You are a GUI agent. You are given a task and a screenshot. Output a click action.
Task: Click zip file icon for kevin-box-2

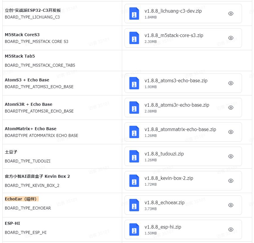[134, 181]
